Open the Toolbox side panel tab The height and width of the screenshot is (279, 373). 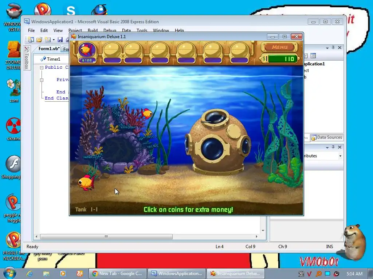[27, 58]
